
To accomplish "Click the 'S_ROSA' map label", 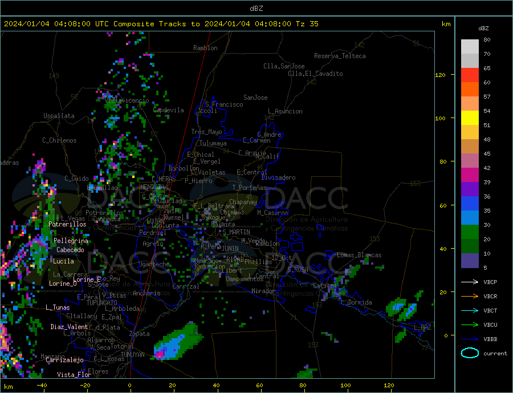I will (x=298, y=270).
